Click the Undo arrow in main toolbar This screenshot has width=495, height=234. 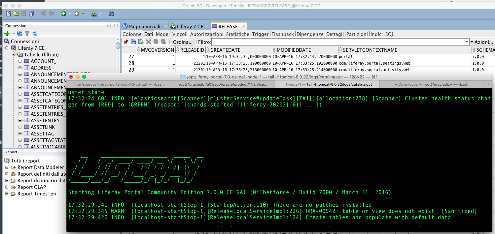click(x=44, y=14)
